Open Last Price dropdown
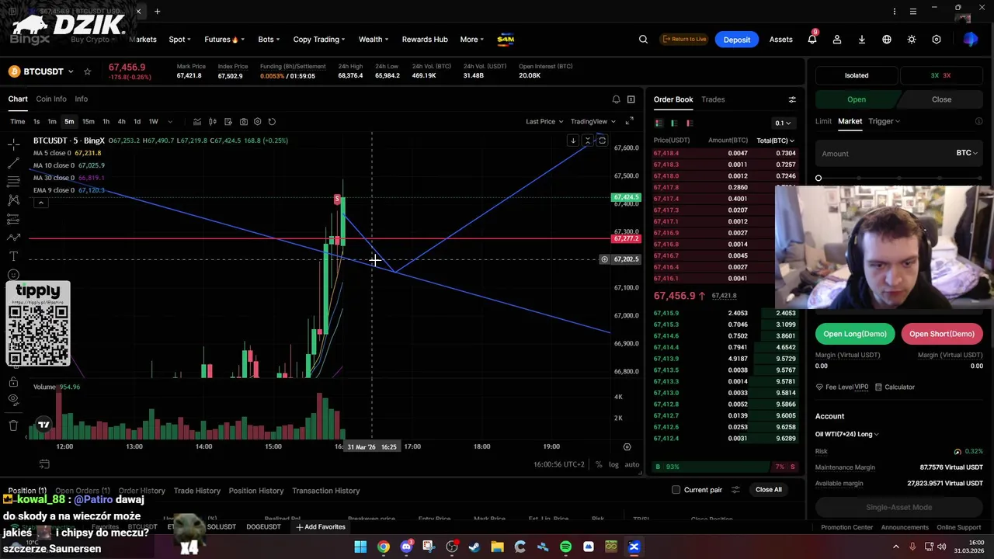 pos(544,121)
